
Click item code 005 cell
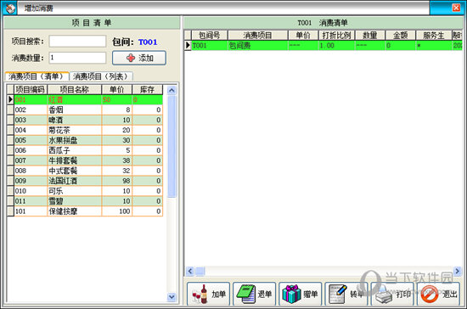(x=31, y=140)
